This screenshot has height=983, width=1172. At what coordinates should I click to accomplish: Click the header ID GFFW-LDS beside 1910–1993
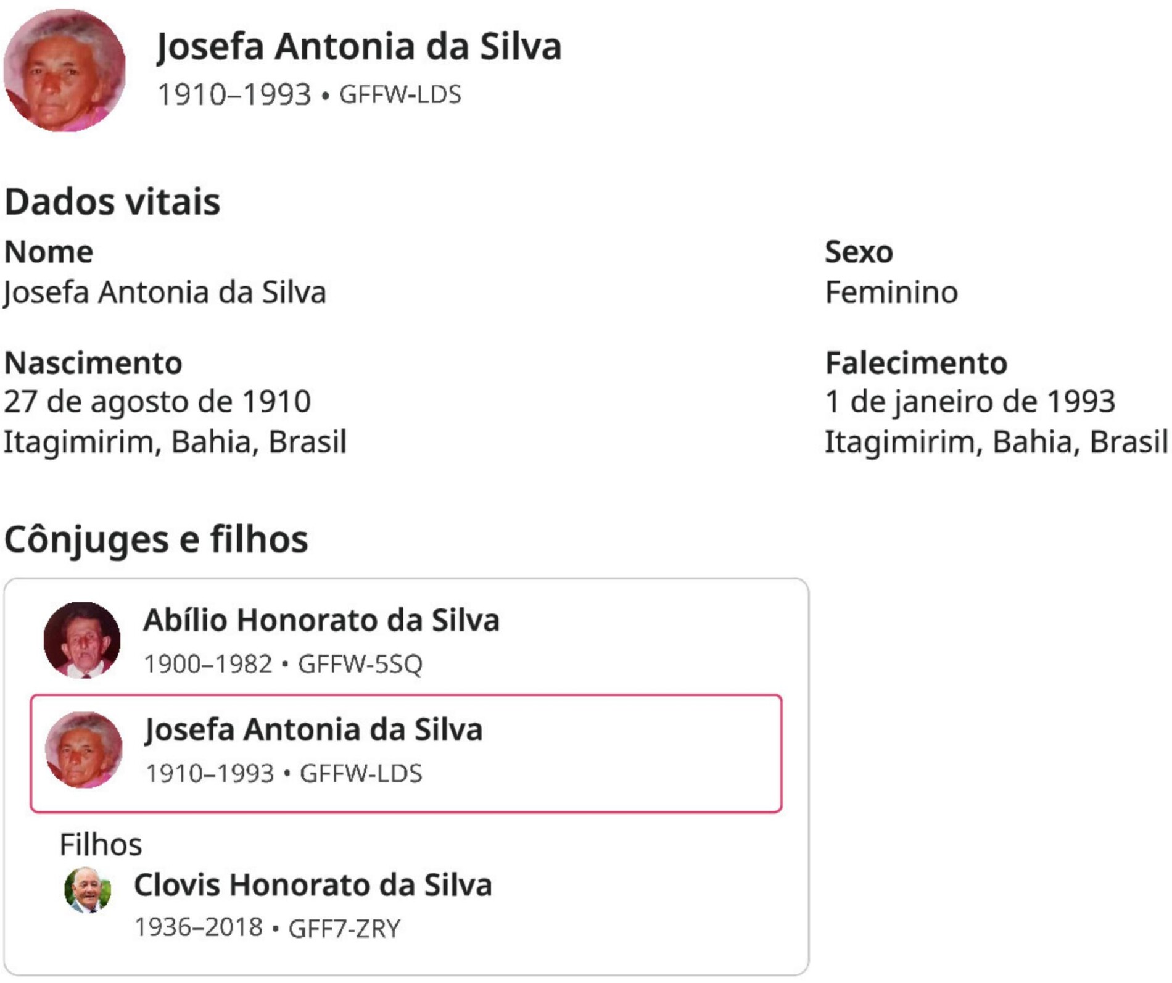click(x=400, y=95)
